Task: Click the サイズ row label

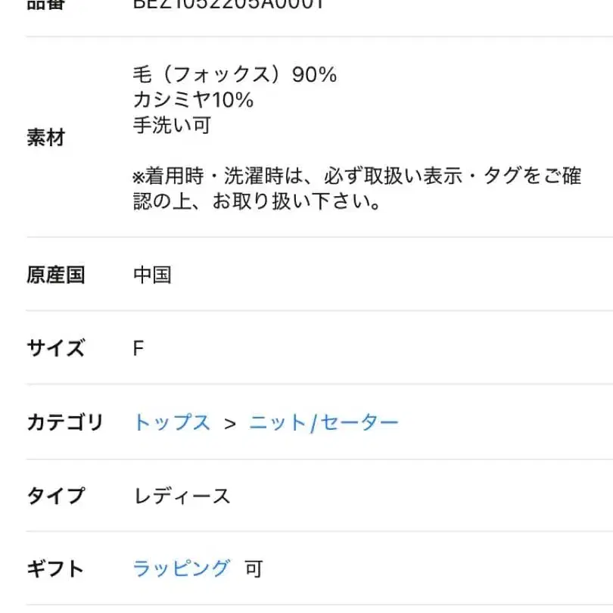Action: pos(56,349)
